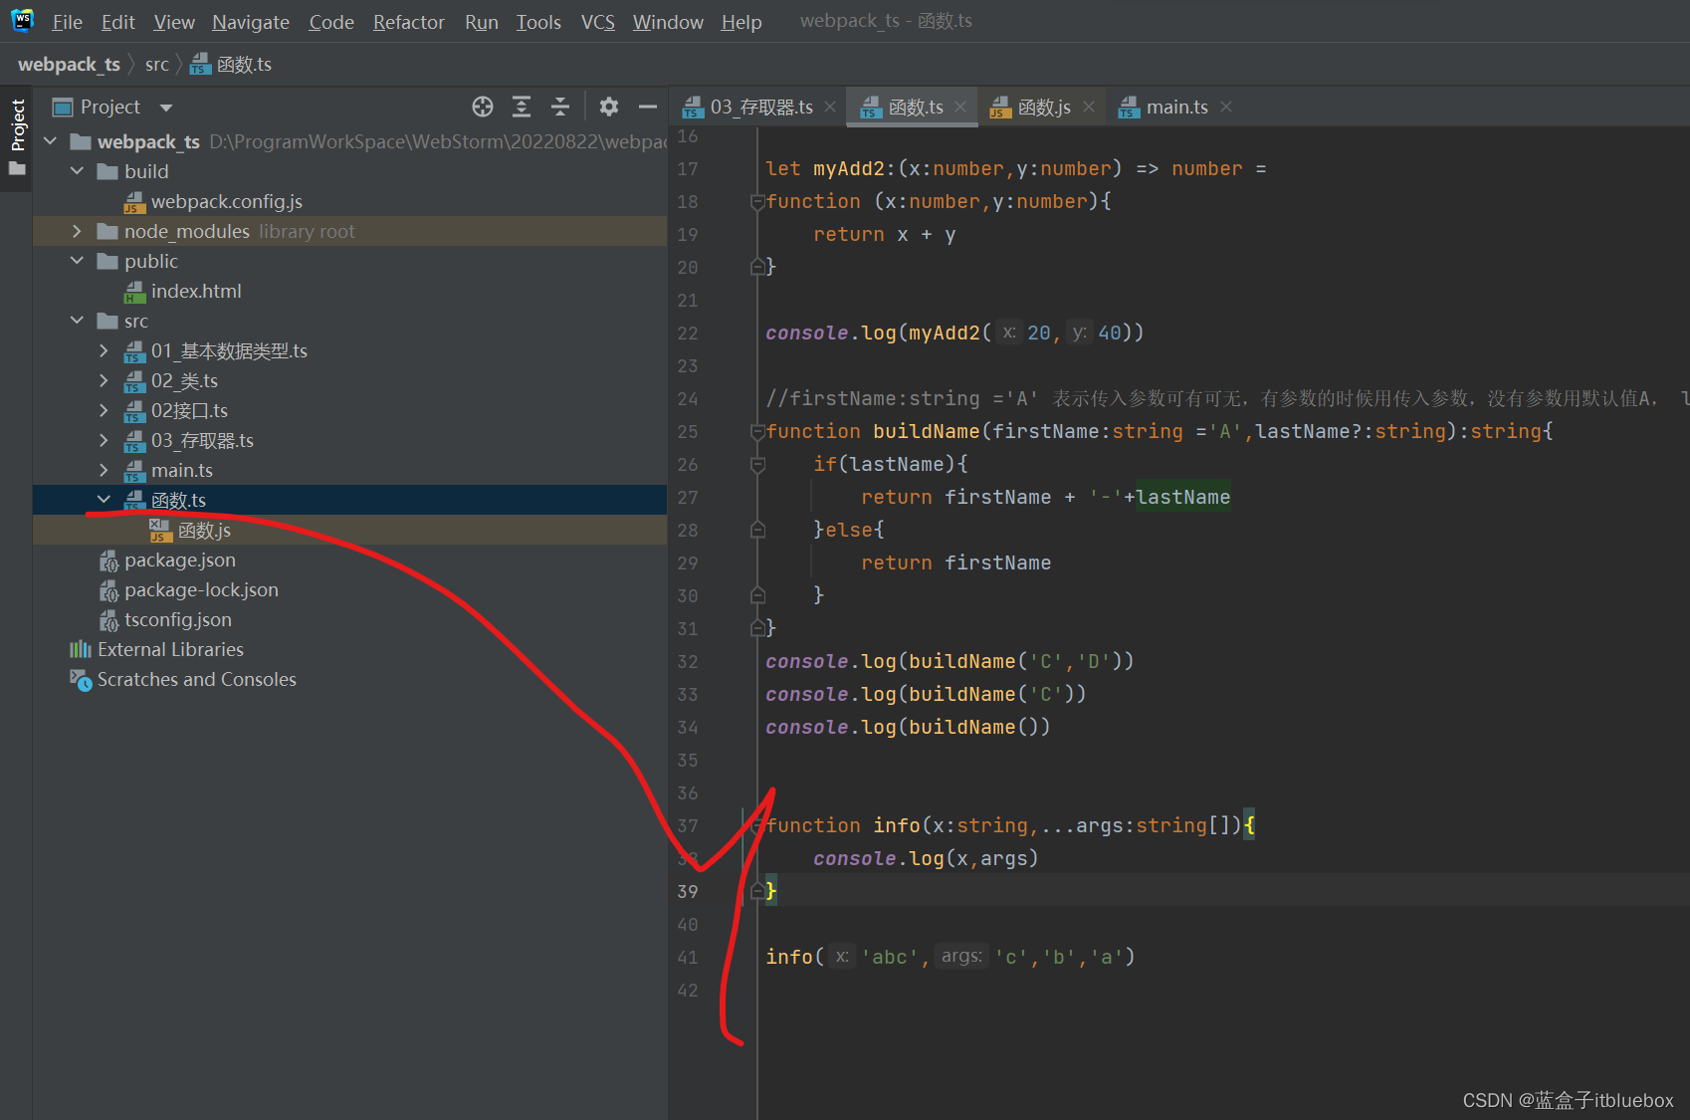Image resolution: width=1690 pixels, height=1120 pixels.
Task: Close the 函数.js editor tab
Action: (x=1089, y=107)
